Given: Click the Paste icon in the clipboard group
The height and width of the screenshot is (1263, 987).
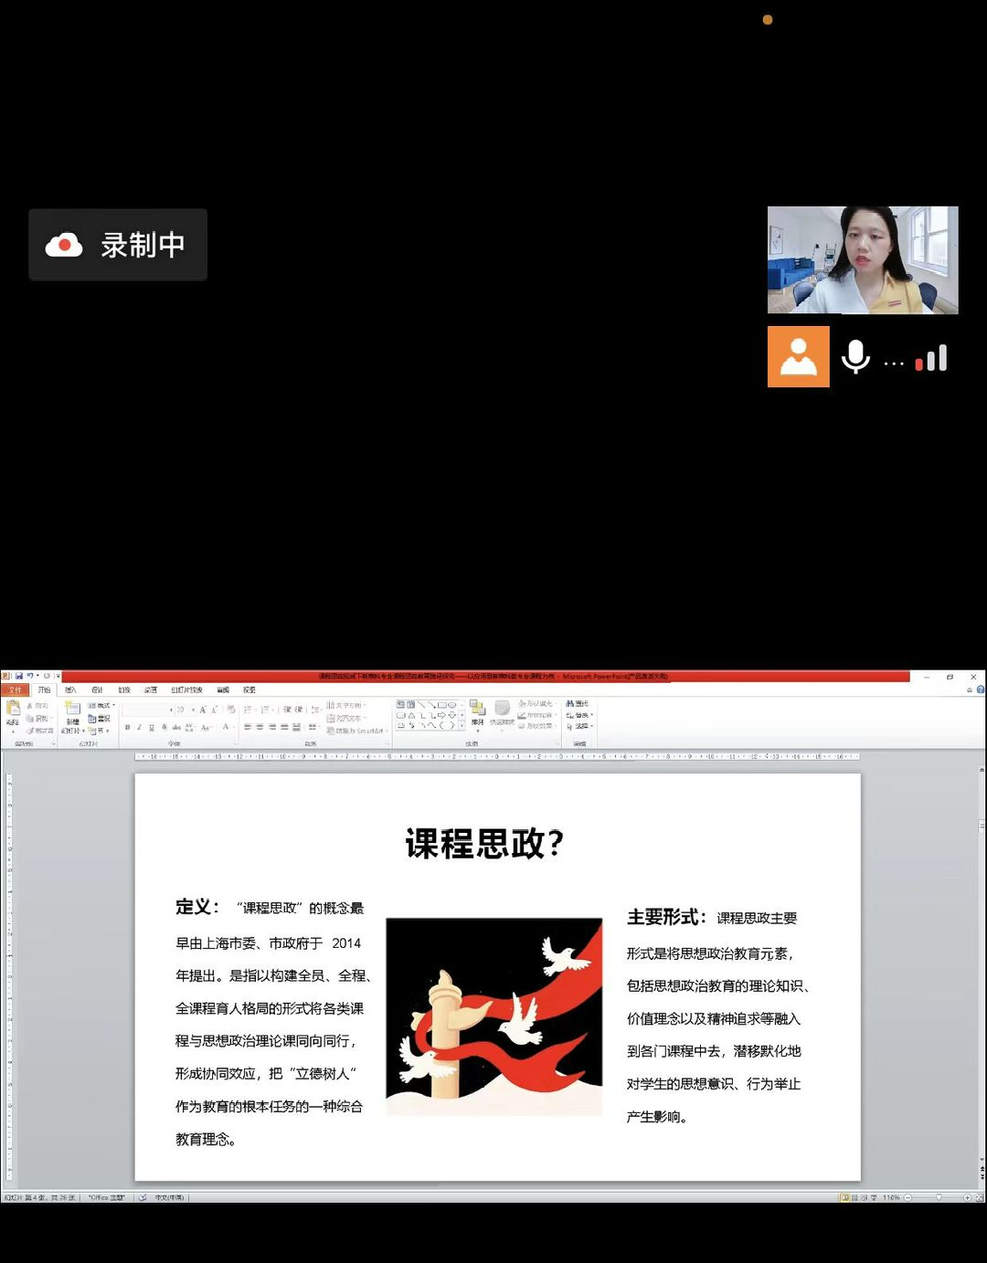Looking at the screenshot, I should [x=13, y=710].
